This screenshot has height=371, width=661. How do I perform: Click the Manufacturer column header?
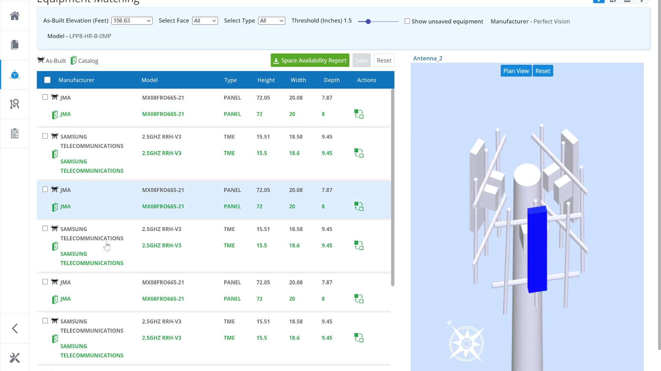(x=76, y=80)
